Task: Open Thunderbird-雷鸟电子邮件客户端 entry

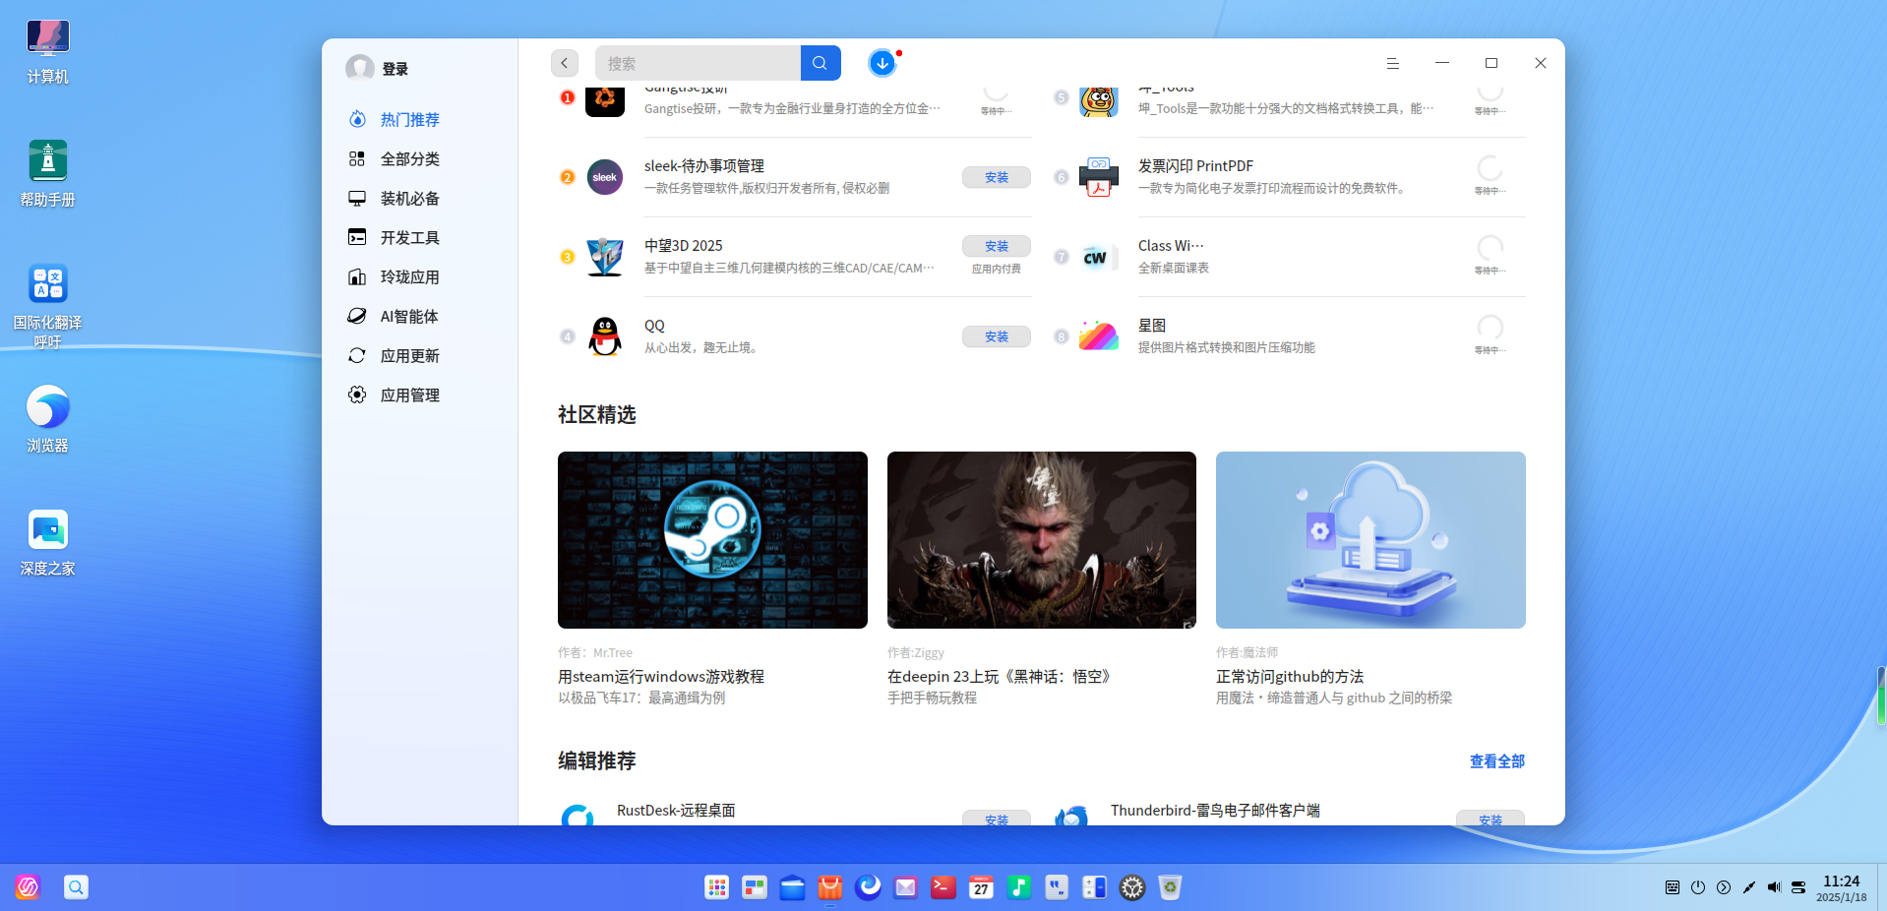Action: [x=1215, y=811]
